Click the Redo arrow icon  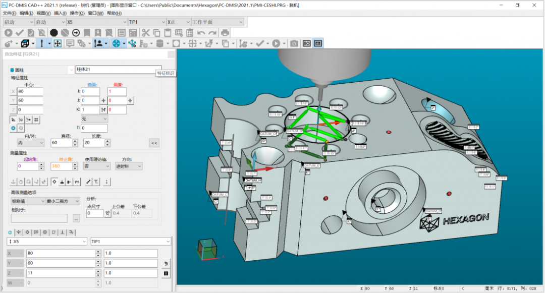(x=212, y=33)
